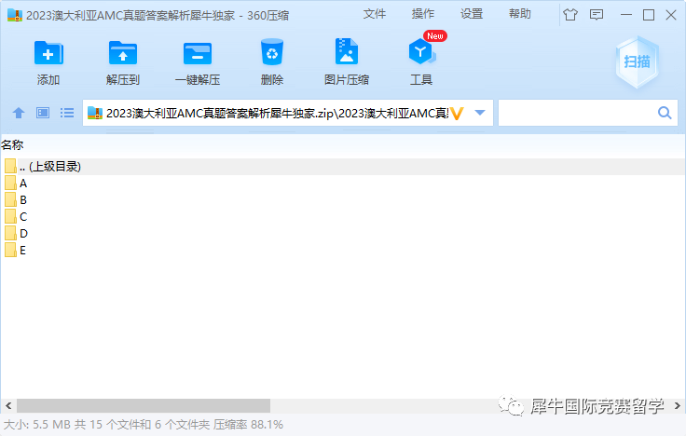The image size is (686, 436).
Task: Click the 添加 (Add) toolbar icon
Action: [x=48, y=53]
